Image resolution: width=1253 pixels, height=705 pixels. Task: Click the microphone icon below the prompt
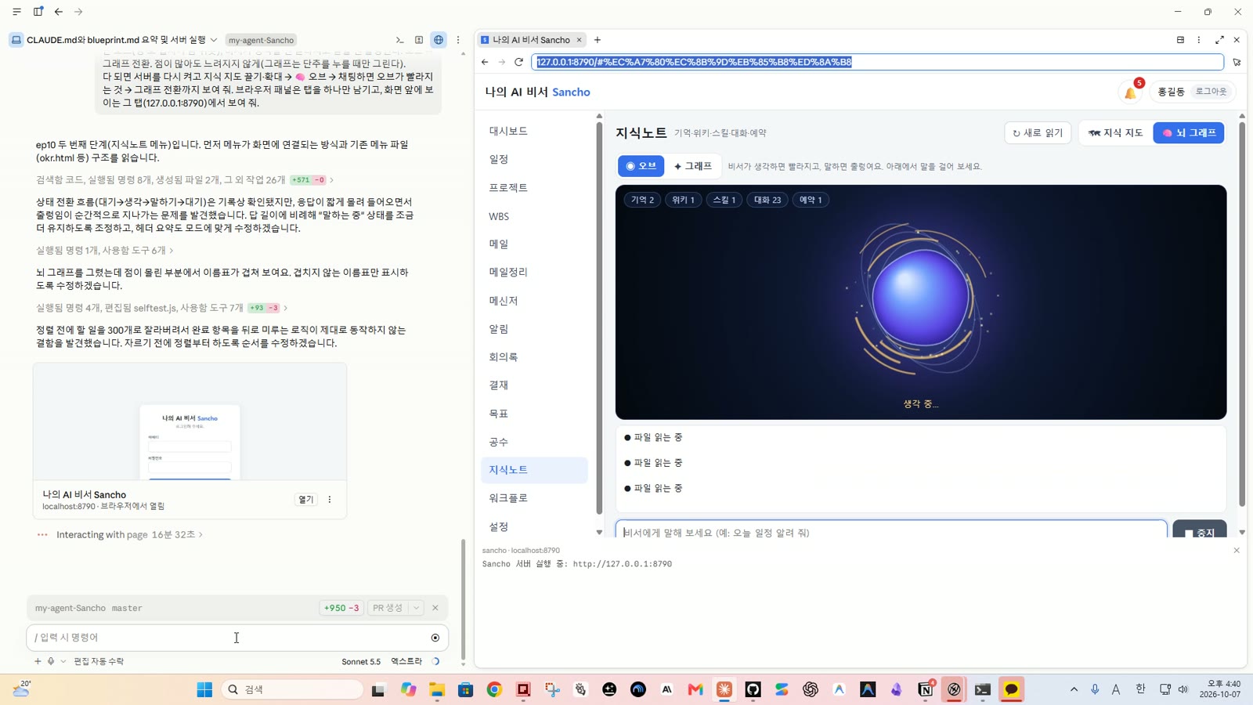(51, 661)
